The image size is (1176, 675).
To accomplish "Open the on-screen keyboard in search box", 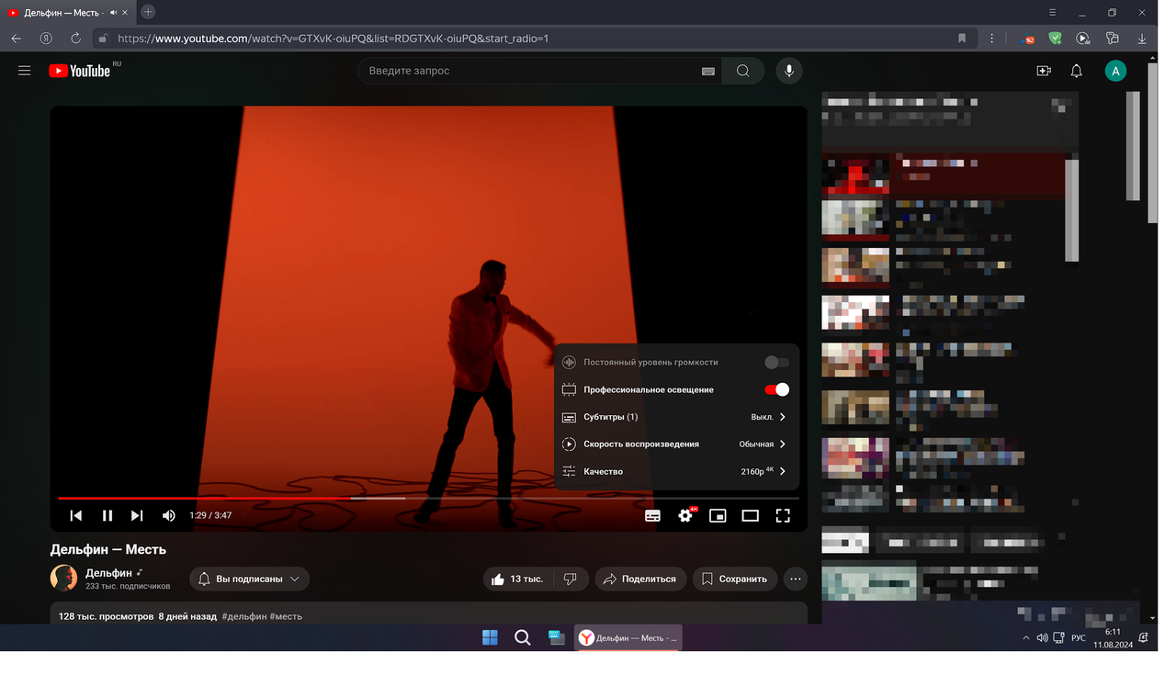I will click(x=708, y=71).
